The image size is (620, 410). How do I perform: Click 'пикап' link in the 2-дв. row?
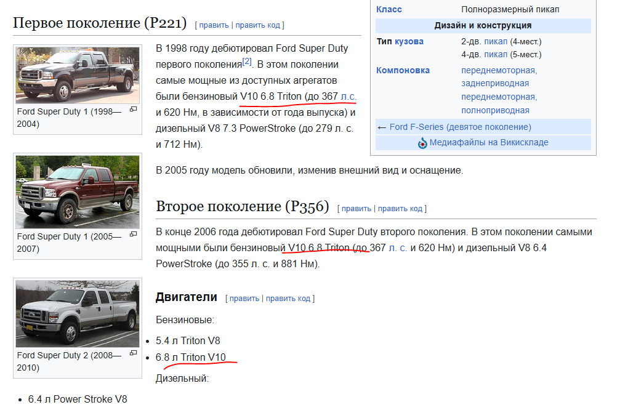(x=496, y=41)
